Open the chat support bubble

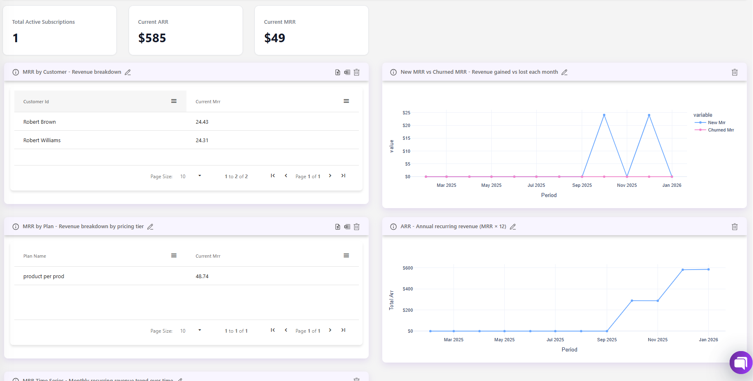[x=741, y=363]
